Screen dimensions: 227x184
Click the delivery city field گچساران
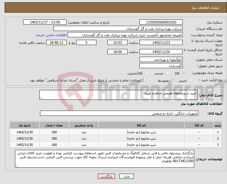(x=161, y=66)
